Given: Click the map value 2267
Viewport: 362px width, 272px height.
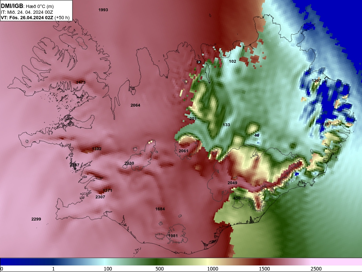Looking at the screenshot, I should 75,165.
